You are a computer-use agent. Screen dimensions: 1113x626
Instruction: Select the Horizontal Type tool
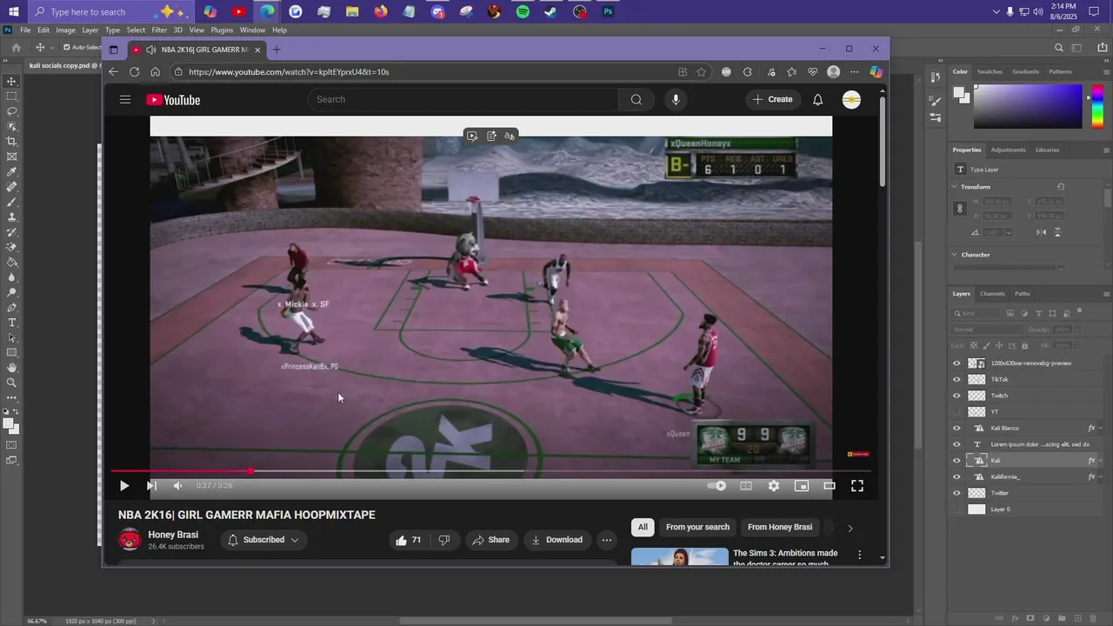11,323
